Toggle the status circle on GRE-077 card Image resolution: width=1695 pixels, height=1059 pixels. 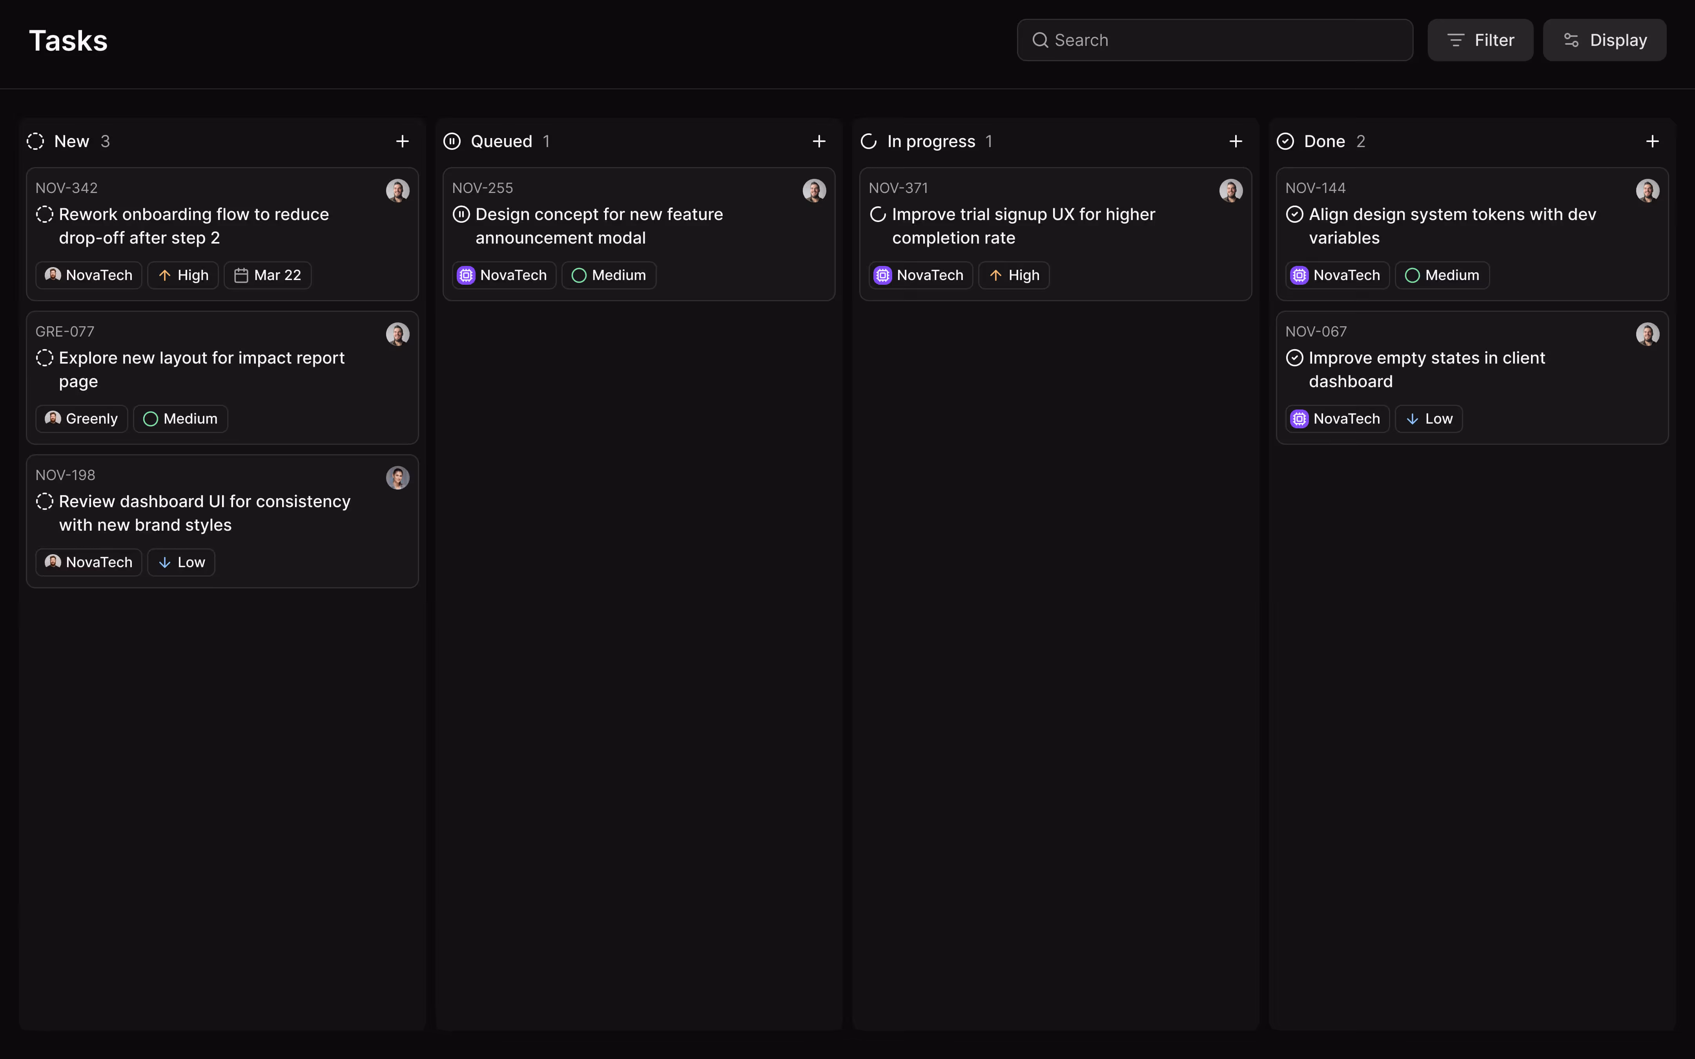coord(44,357)
